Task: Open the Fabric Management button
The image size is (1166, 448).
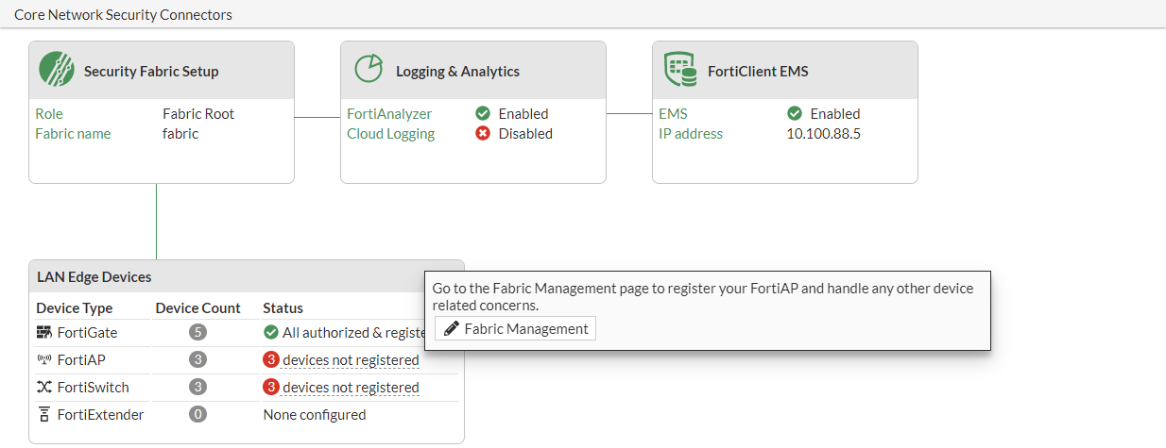Action: tap(515, 328)
